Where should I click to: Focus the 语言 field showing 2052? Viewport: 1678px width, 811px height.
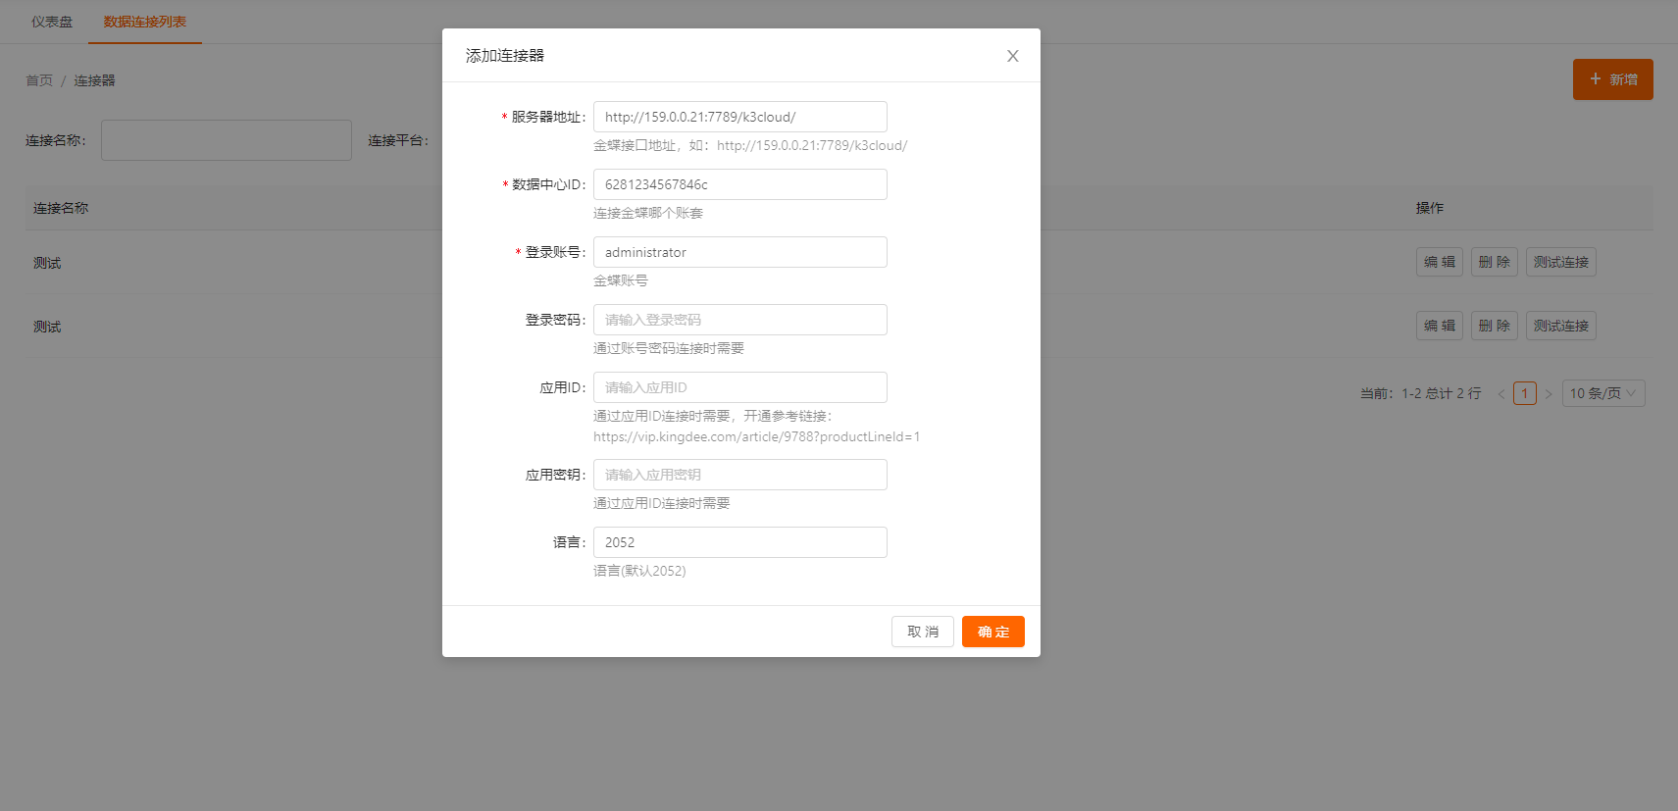coord(739,542)
